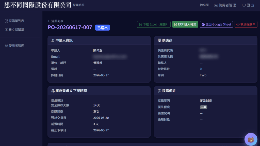Click the user name 陳仰聖 in header
This screenshot has width=260, height=146.
(x=204, y=5)
